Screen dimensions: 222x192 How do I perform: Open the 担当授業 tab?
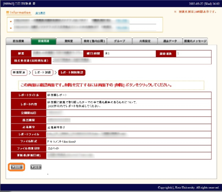(18, 41)
